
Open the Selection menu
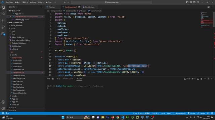25,2
